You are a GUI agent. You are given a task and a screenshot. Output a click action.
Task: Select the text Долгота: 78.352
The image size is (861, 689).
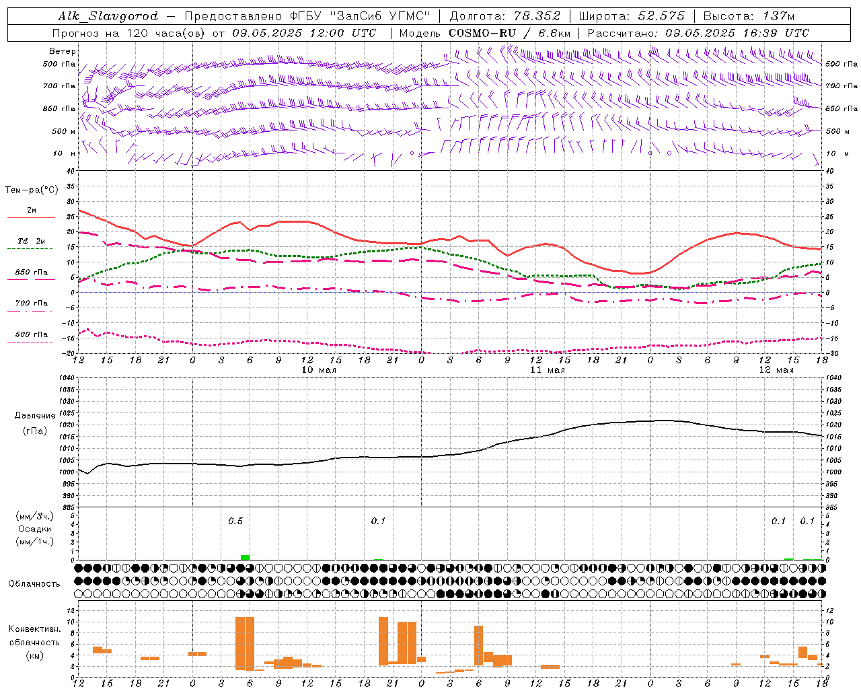click(504, 16)
